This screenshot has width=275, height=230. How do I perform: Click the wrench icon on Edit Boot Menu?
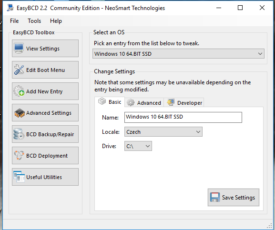coord(19,70)
